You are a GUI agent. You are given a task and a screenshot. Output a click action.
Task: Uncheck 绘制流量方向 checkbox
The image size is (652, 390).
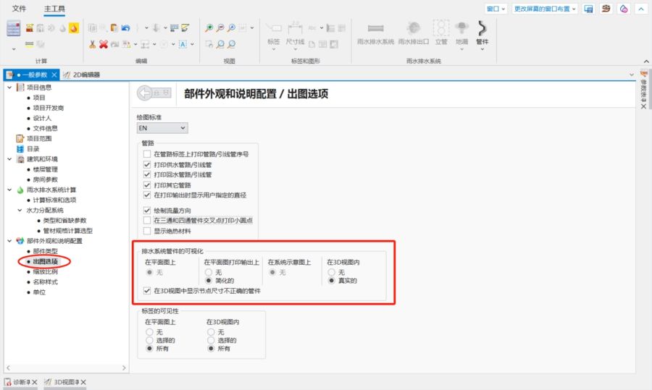click(x=147, y=210)
